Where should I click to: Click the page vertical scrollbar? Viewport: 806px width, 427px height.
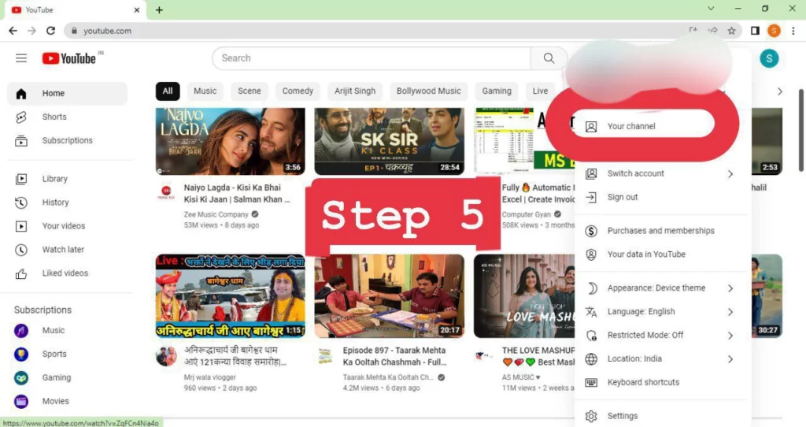coord(800,131)
